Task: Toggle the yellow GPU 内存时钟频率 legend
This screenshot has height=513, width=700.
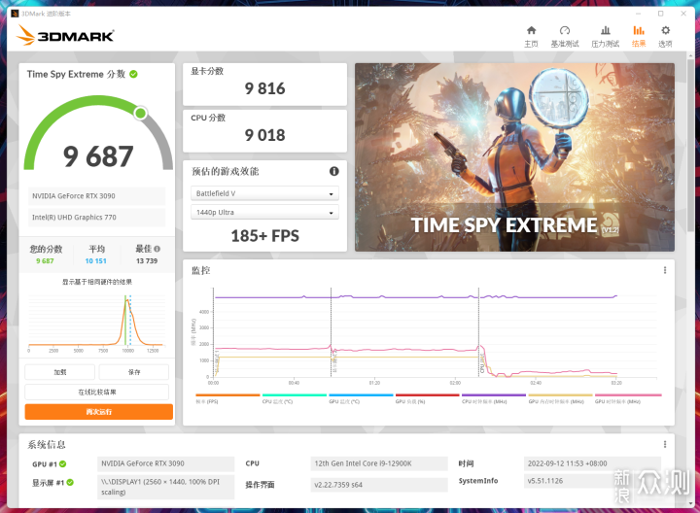Action: point(560,398)
